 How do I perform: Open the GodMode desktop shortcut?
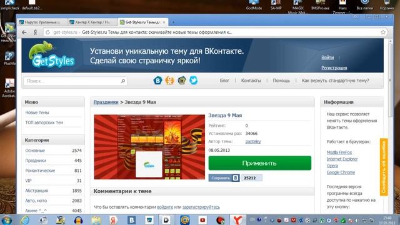point(254,5)
